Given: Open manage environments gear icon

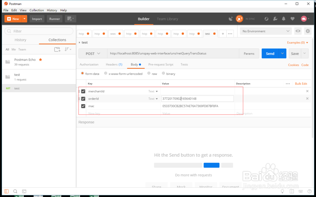Looking at the screenshot, I should click(307, 31).
